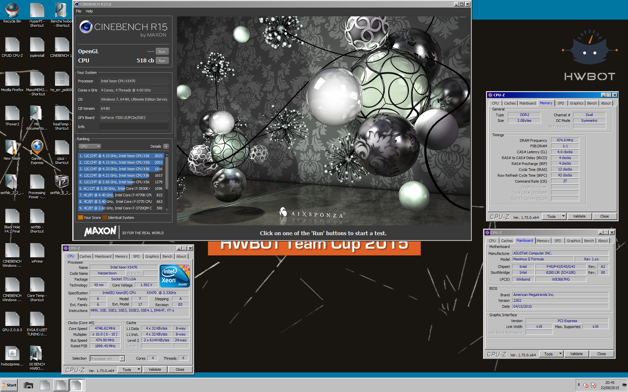Select ranking row 1 scoring 2025
628x392 pixels.
(x=121, y=156)
